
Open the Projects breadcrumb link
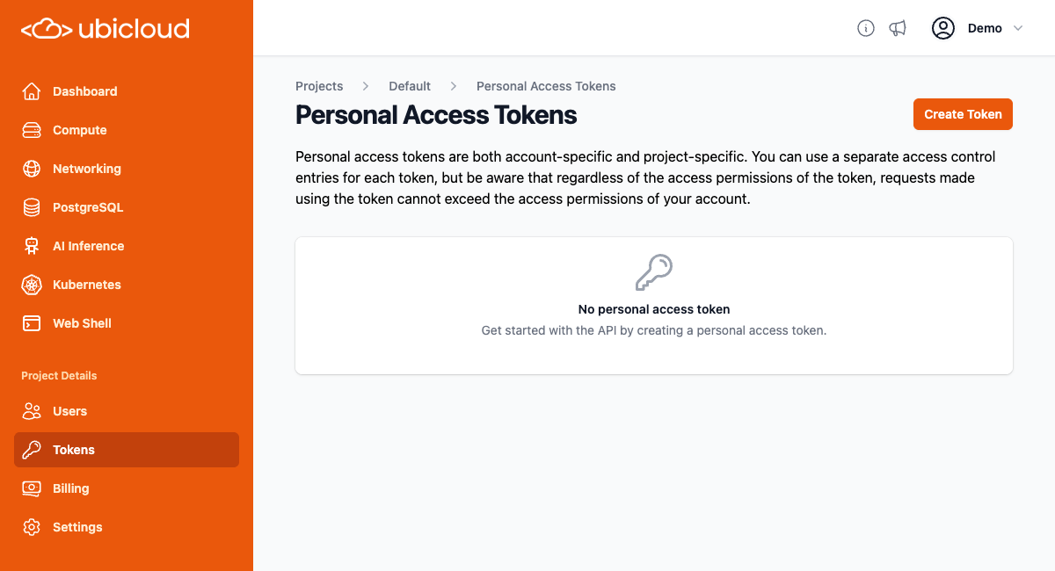tap(319, 86)
